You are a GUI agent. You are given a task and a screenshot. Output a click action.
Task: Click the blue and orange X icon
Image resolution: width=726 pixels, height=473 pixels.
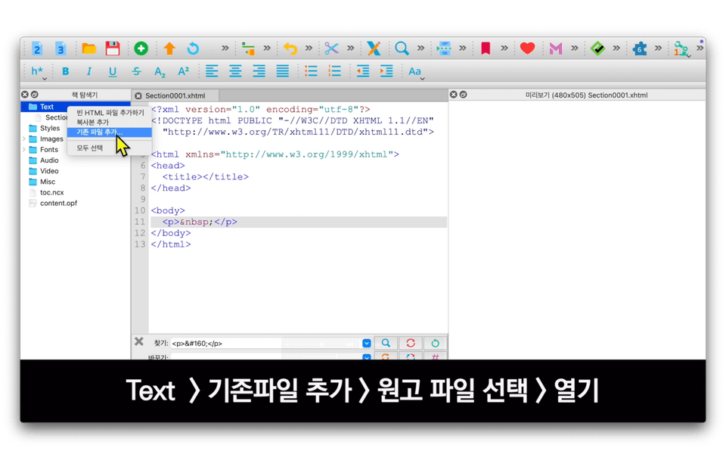point(374,48)
